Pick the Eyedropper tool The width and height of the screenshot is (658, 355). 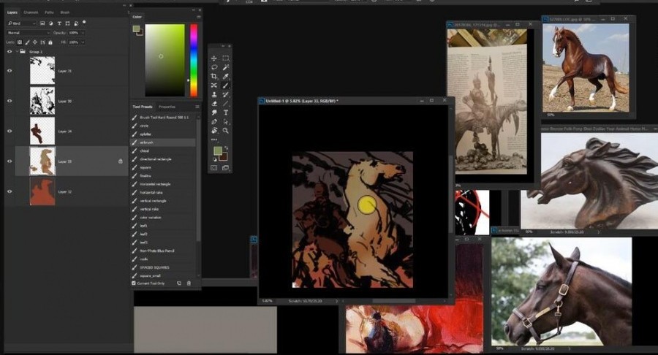[x=226, y=76]
